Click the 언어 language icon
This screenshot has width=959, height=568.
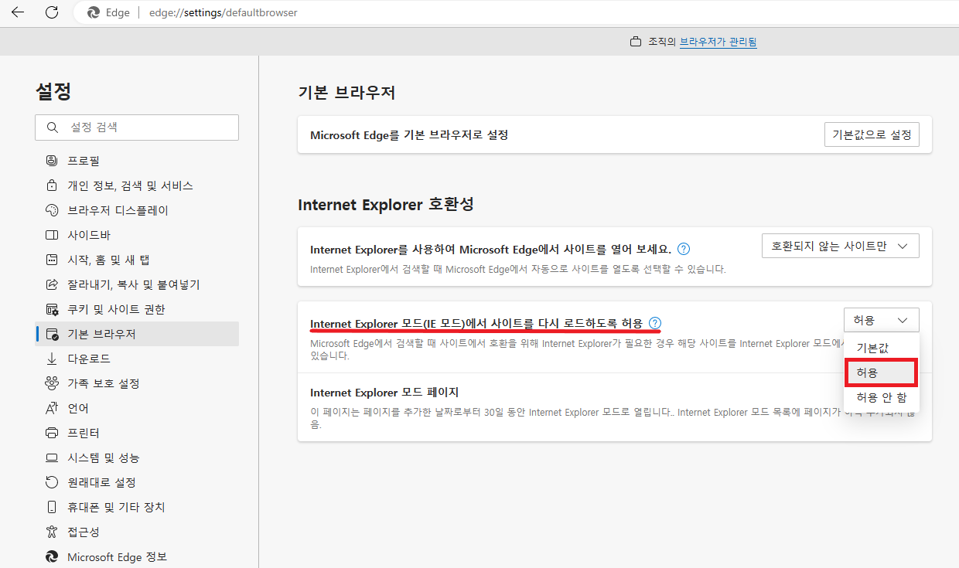coord(52,408)
